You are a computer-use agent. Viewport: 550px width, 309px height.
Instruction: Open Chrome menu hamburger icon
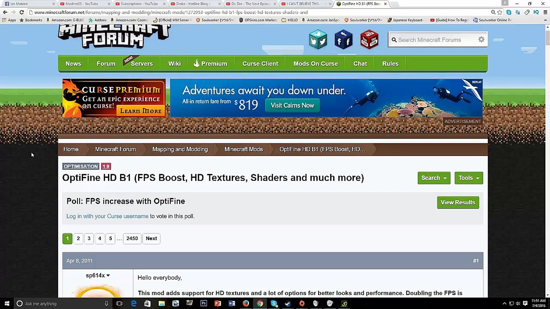(545, 12)
